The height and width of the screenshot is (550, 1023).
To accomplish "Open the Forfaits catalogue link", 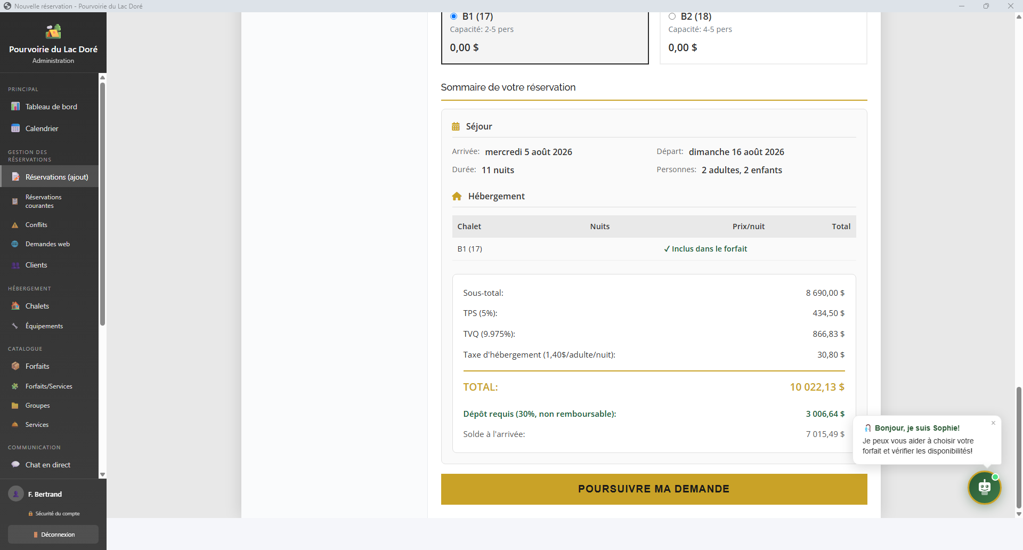I will pos(49,366).
